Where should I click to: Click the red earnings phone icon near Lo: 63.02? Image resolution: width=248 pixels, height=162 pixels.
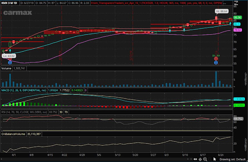[x=10, y=59]
